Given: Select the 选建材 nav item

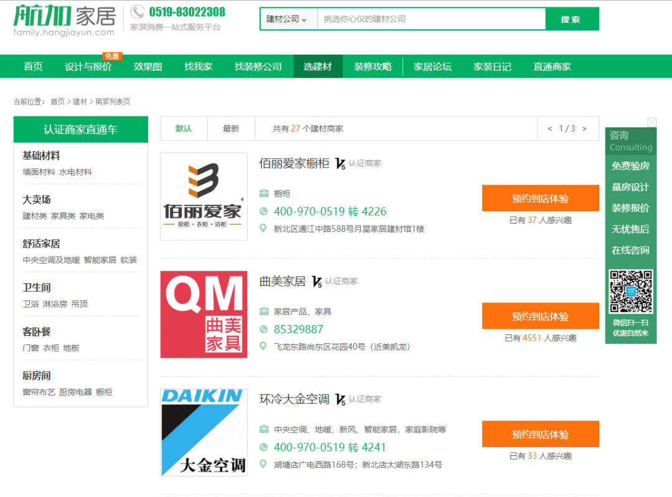Looking at the screenshot, I should coord(317,67).
